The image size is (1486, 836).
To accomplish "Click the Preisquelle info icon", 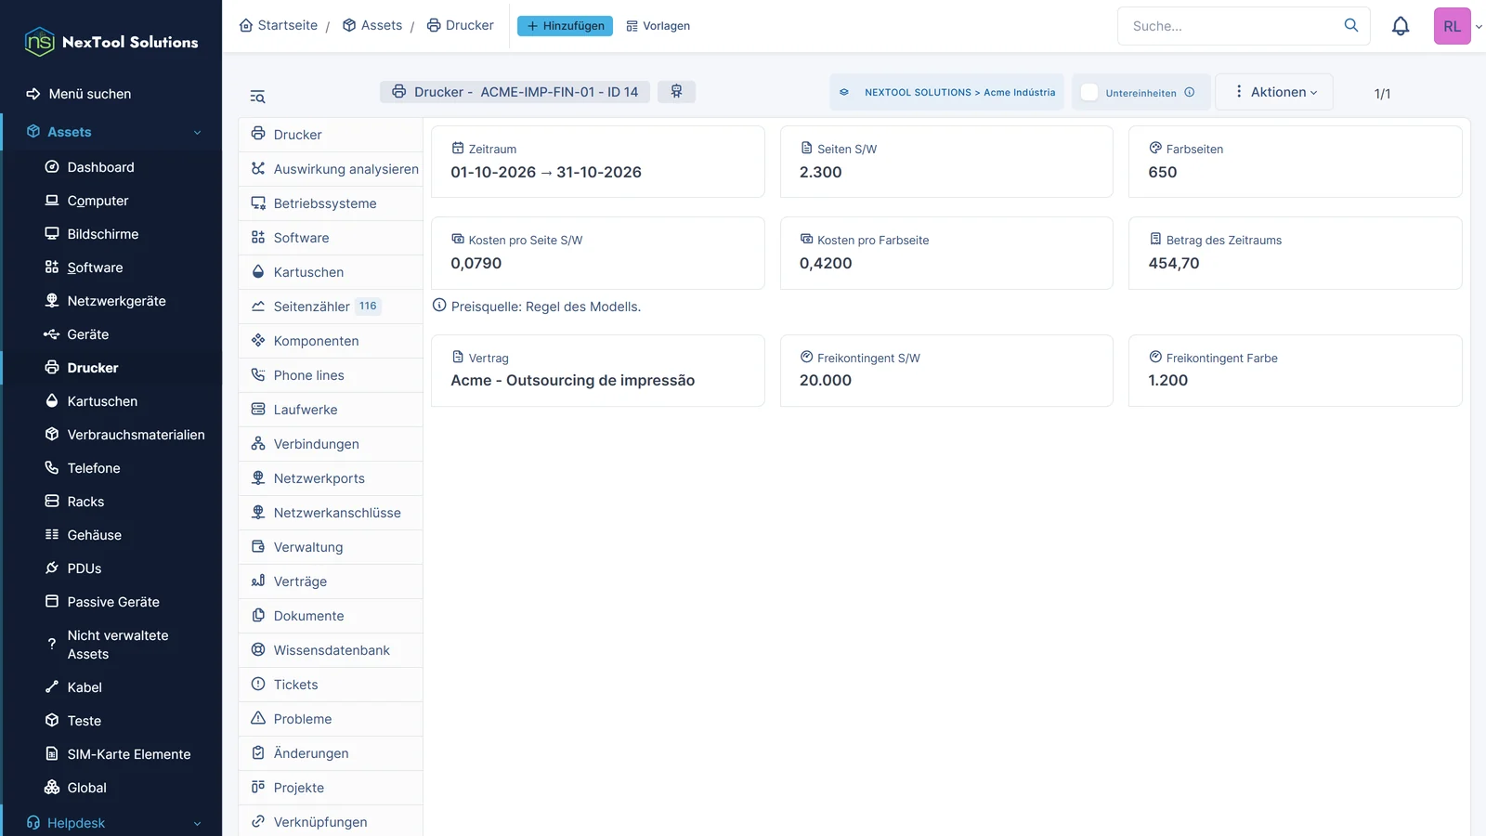I will pyautogui.click(x=439, y=306).
